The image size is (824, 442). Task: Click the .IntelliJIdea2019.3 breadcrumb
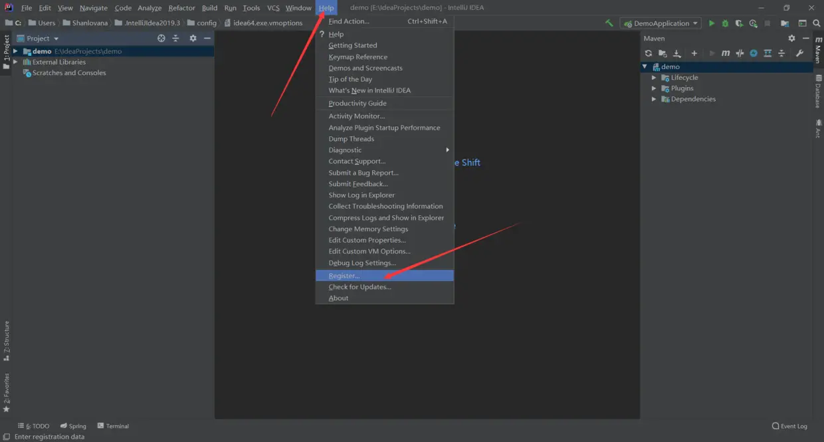pyautogui.click(x=147, y=23)
